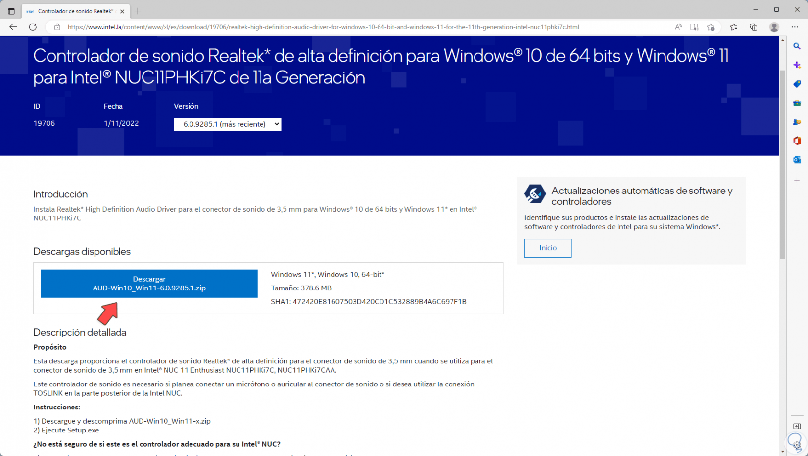Download AUD-Win10_Win11-6.0.9285.1.zip
The height and width of the screenshot is (456, 808).
click(x=149, y=284)
